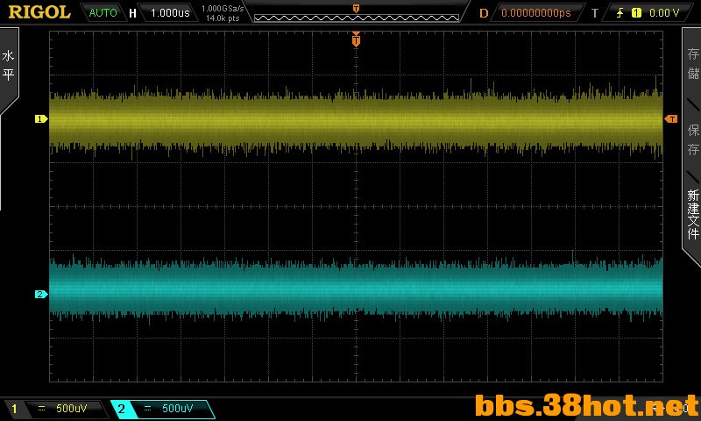Click the H horizontal label icon
The width and height of the screenshot is (701, 421).
(x=132, y=13)
